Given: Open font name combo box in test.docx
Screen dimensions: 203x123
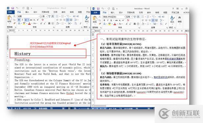Looking at the screenshot, I should [x=114, y=17].
